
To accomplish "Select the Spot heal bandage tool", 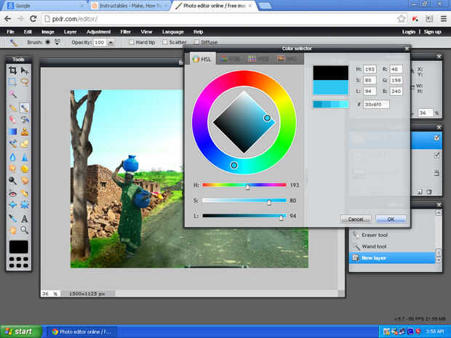I will (25, 194).
